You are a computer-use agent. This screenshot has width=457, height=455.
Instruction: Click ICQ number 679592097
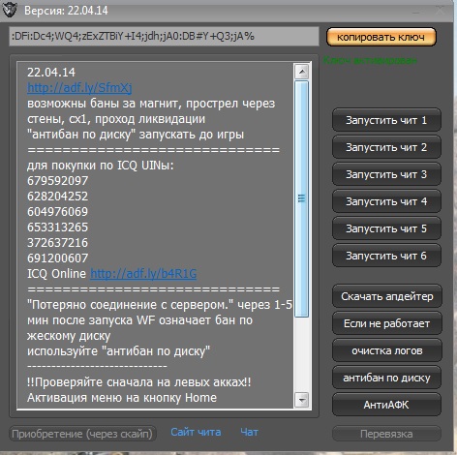click(57, 181)
